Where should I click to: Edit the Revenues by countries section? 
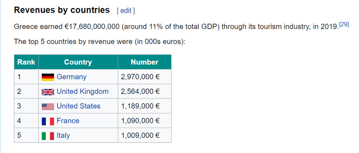coord(126,11)
